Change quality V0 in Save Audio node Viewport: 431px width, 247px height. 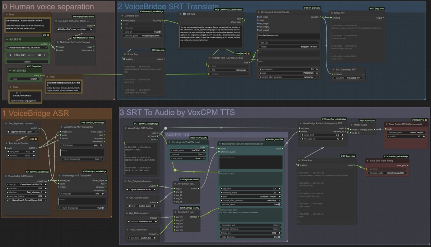405,136
